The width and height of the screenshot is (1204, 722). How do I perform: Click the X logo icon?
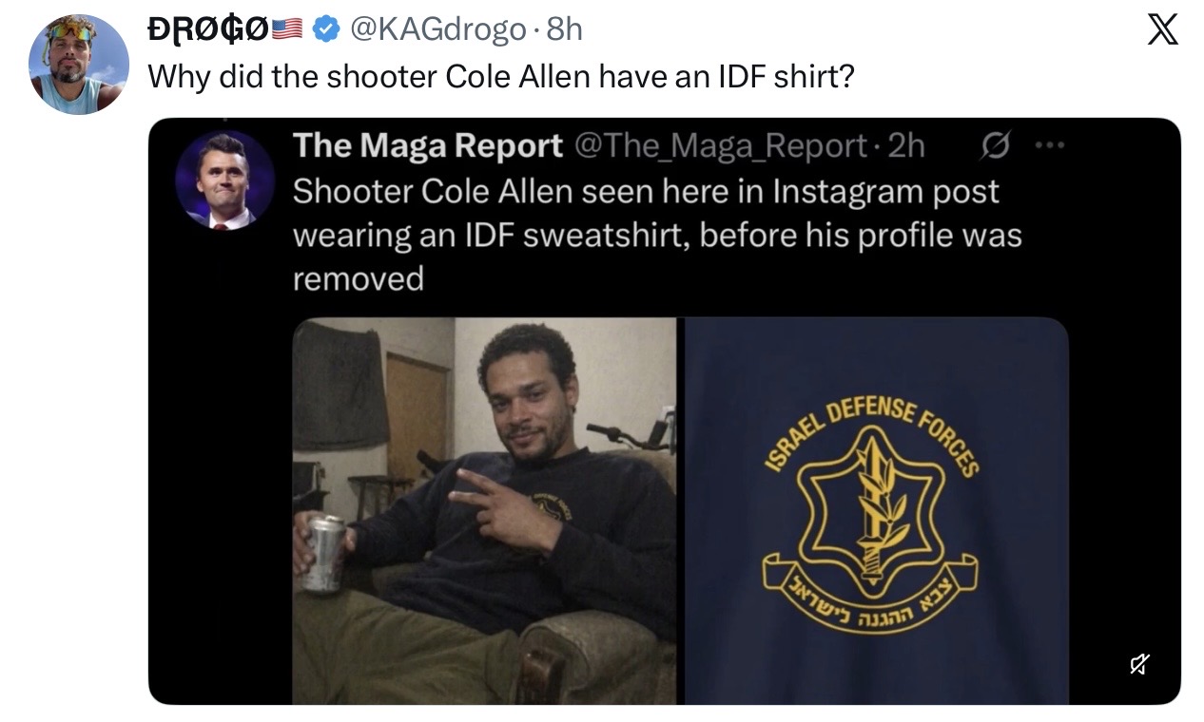click(x=1159, y=30)
